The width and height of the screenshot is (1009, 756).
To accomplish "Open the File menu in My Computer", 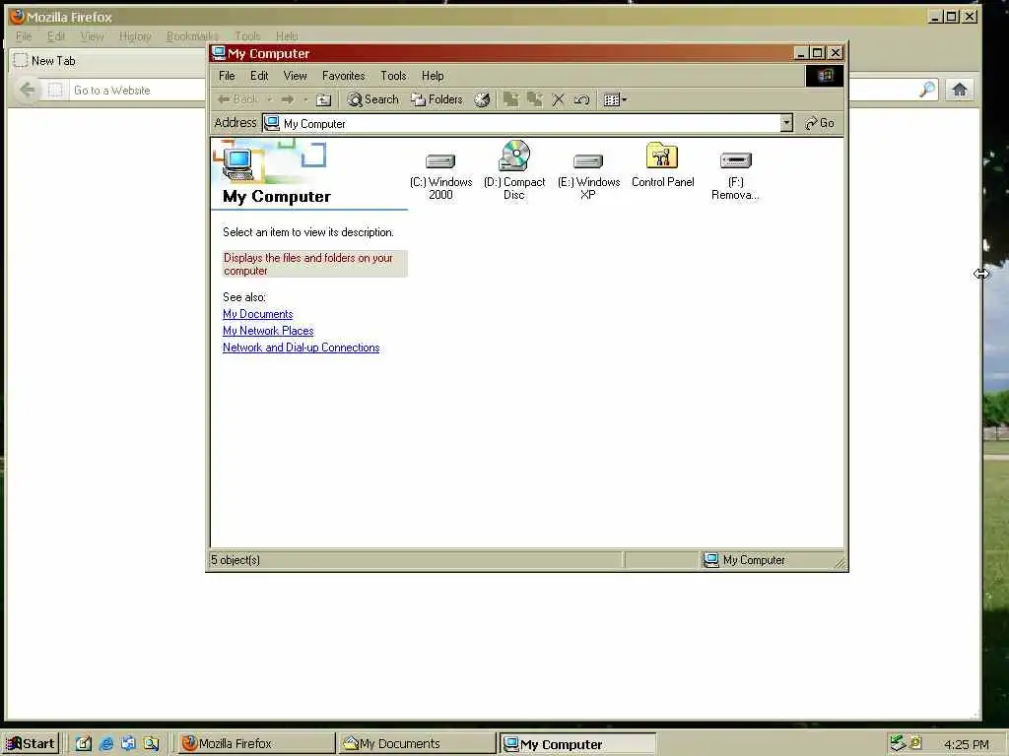I will coord(227,76).
